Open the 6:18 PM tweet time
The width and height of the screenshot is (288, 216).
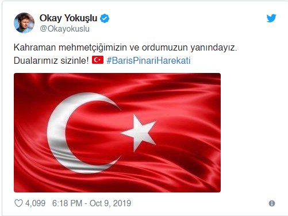[67, 203]
